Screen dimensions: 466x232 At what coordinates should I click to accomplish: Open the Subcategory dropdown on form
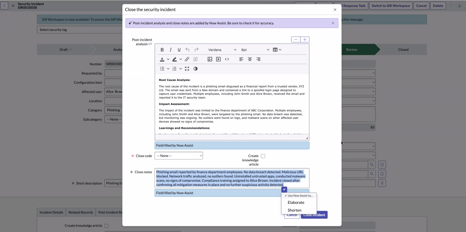coord(114,119)
